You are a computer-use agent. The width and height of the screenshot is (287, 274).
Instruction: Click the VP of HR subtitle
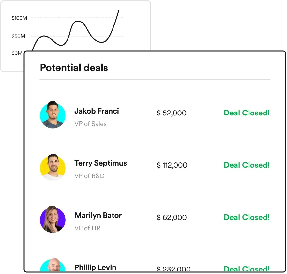(x=87, y=228)
